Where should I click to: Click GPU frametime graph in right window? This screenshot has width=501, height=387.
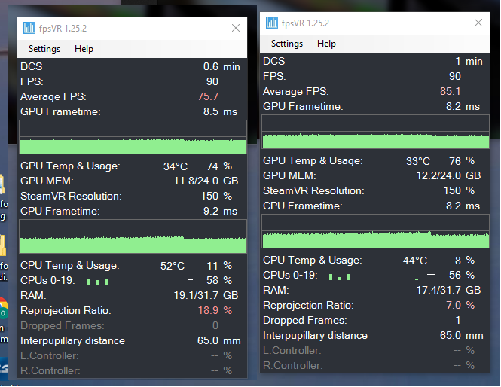pyautogui.click(x=375, y=132)
